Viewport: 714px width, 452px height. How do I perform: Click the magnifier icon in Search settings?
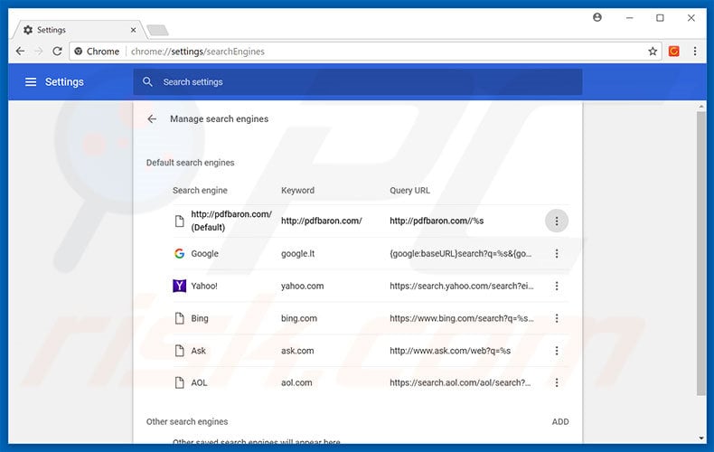coord(147,82)
